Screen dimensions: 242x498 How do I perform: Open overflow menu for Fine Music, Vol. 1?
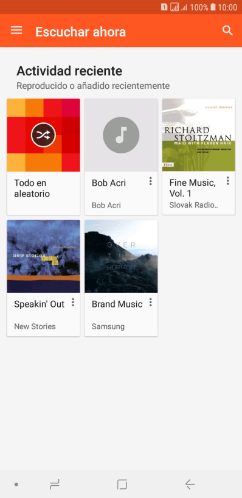[228, 181]
